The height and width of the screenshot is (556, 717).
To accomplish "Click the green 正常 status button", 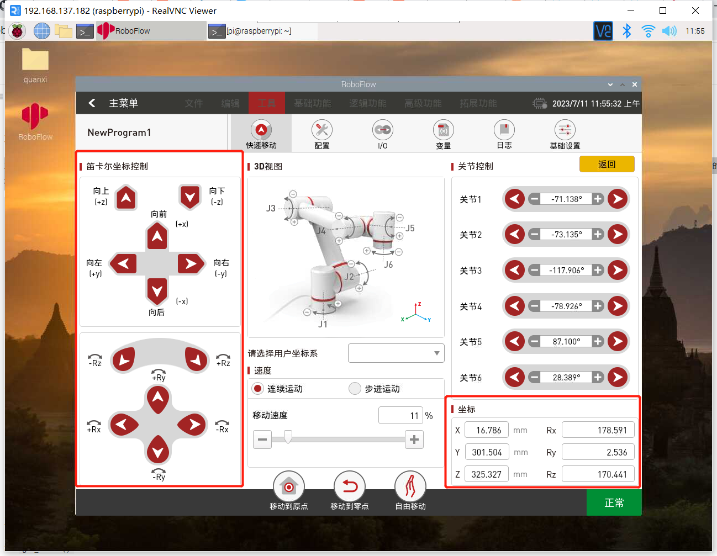I will click(x=614, y=502).
